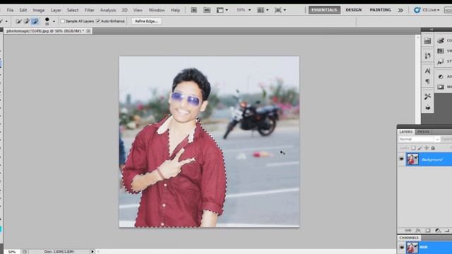Viewport: 452px width, 254px height.
Task: Open the panel icon showing crossed tools
Action: pos(427,97)
